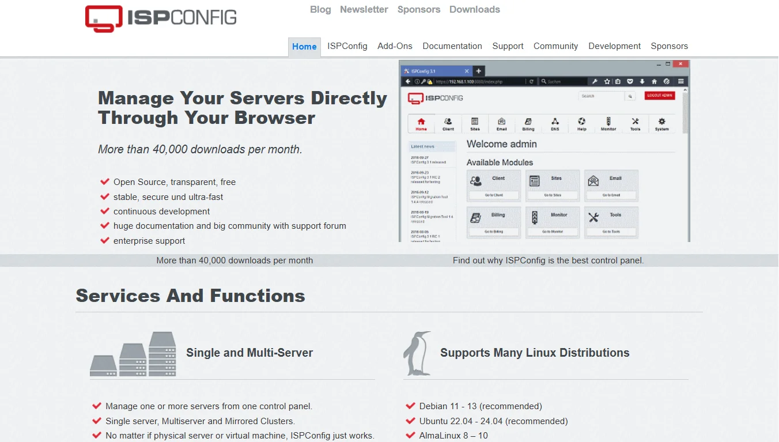The image size is (779, 442).
Task: Go to the Downloads link in the top bar
Action: (x=475, y=9)
